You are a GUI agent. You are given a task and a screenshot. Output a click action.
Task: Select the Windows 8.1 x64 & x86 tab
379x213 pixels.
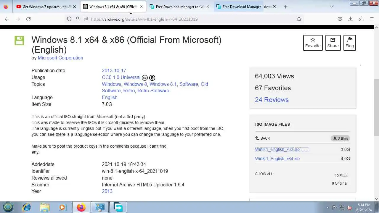(113, 7)
